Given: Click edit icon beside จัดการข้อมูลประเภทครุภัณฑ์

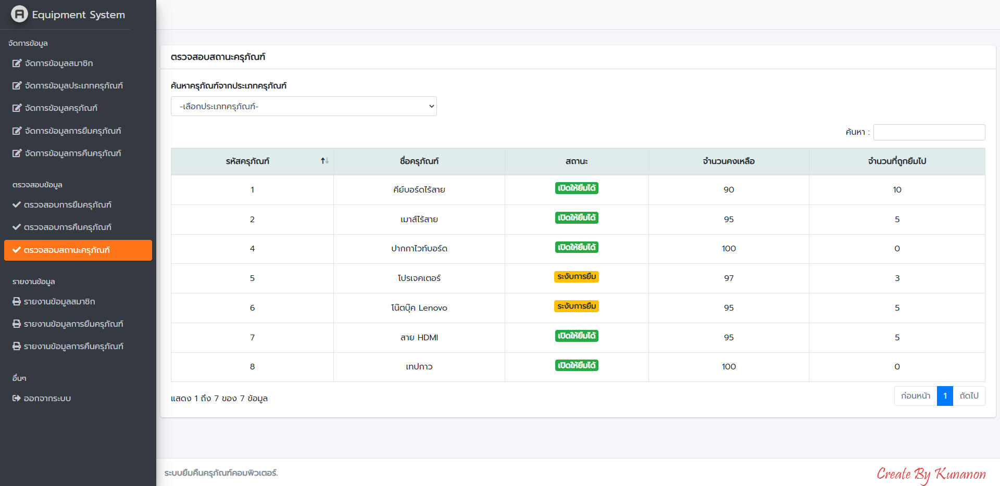Looking at the screenshot, I should tap(17, 86).
